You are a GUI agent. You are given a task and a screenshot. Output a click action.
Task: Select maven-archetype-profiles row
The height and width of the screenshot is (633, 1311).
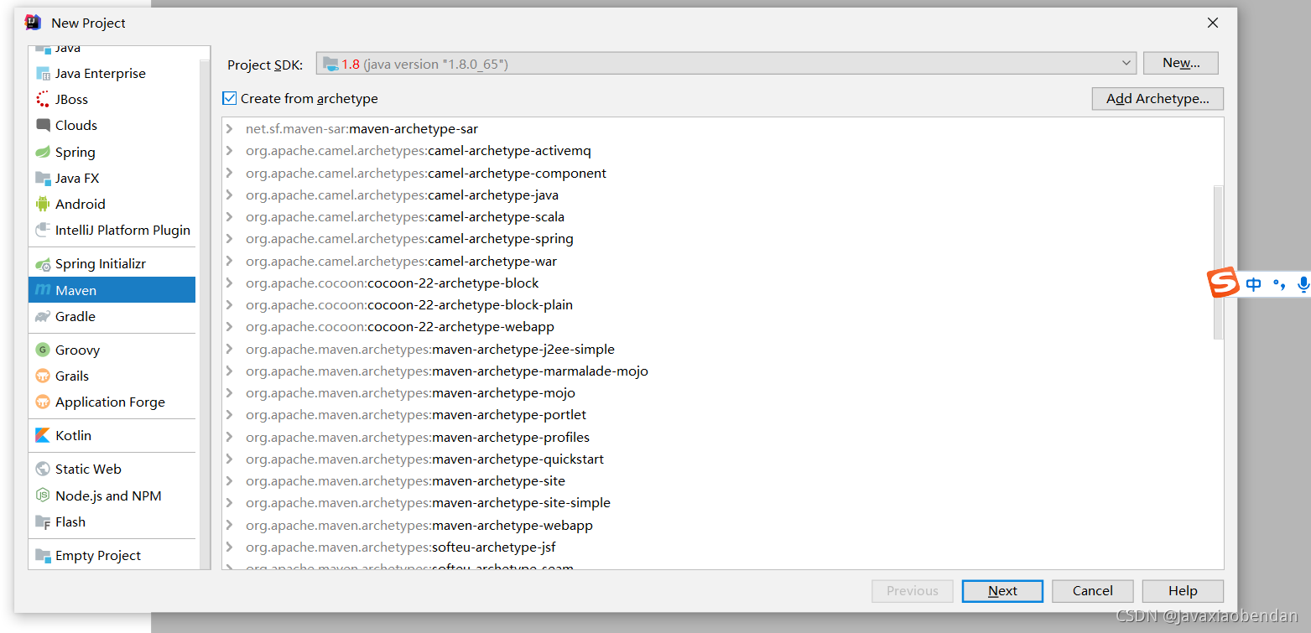click(x=722, y=438)
